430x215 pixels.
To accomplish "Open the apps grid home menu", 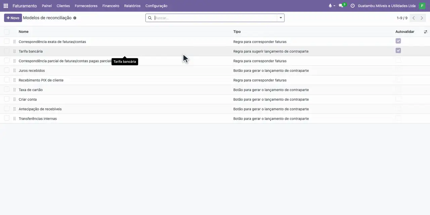I will (6, 6).
